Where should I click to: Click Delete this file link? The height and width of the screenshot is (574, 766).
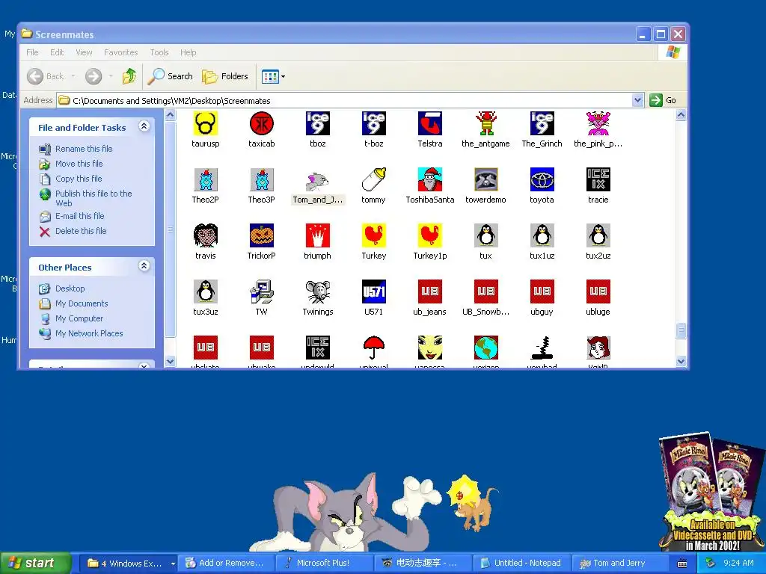point(81,231)
